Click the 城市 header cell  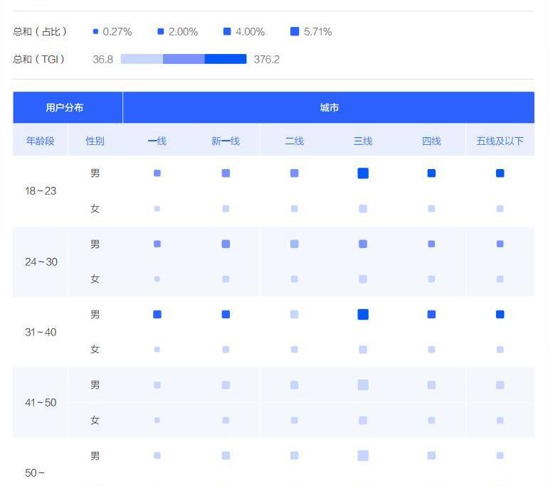coord(329,107)
